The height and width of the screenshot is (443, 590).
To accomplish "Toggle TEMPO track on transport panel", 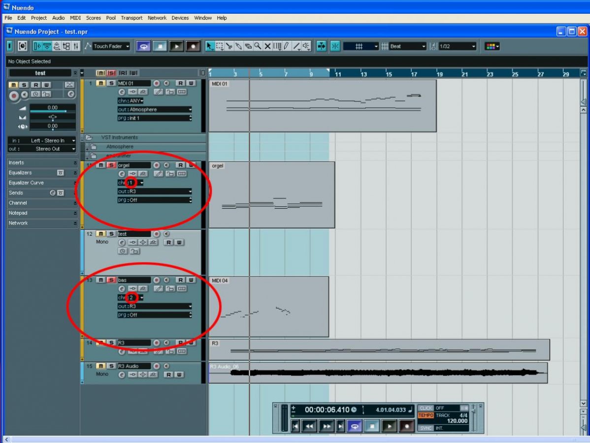I will click(x=426, y=415).
